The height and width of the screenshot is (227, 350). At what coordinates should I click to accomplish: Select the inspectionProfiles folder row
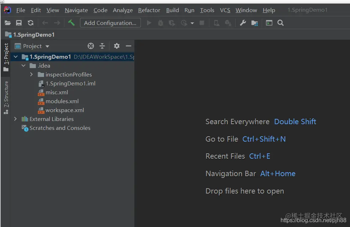[x=73, y=74]
